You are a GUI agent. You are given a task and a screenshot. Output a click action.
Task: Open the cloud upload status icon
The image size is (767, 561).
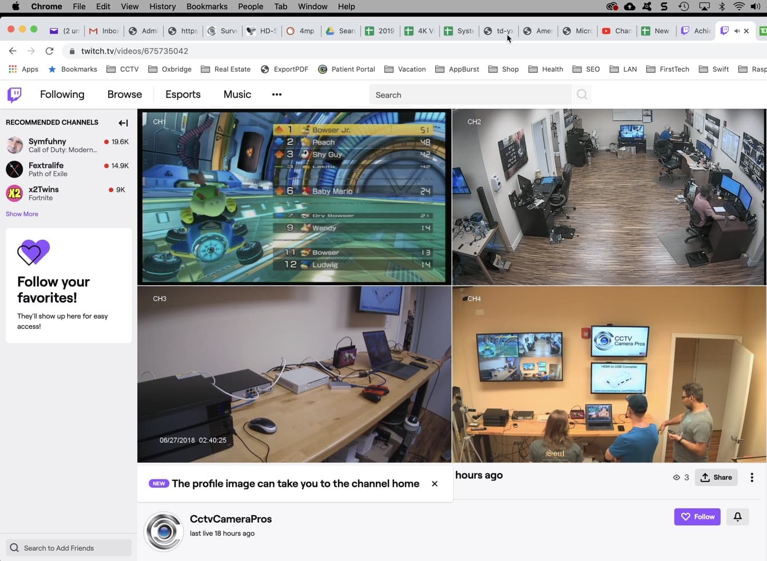(x=630, y=6)
